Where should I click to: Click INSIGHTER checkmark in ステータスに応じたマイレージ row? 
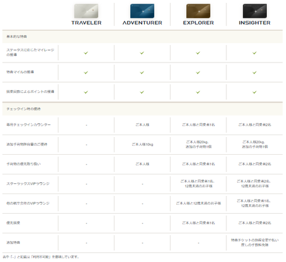pos(254,53)
